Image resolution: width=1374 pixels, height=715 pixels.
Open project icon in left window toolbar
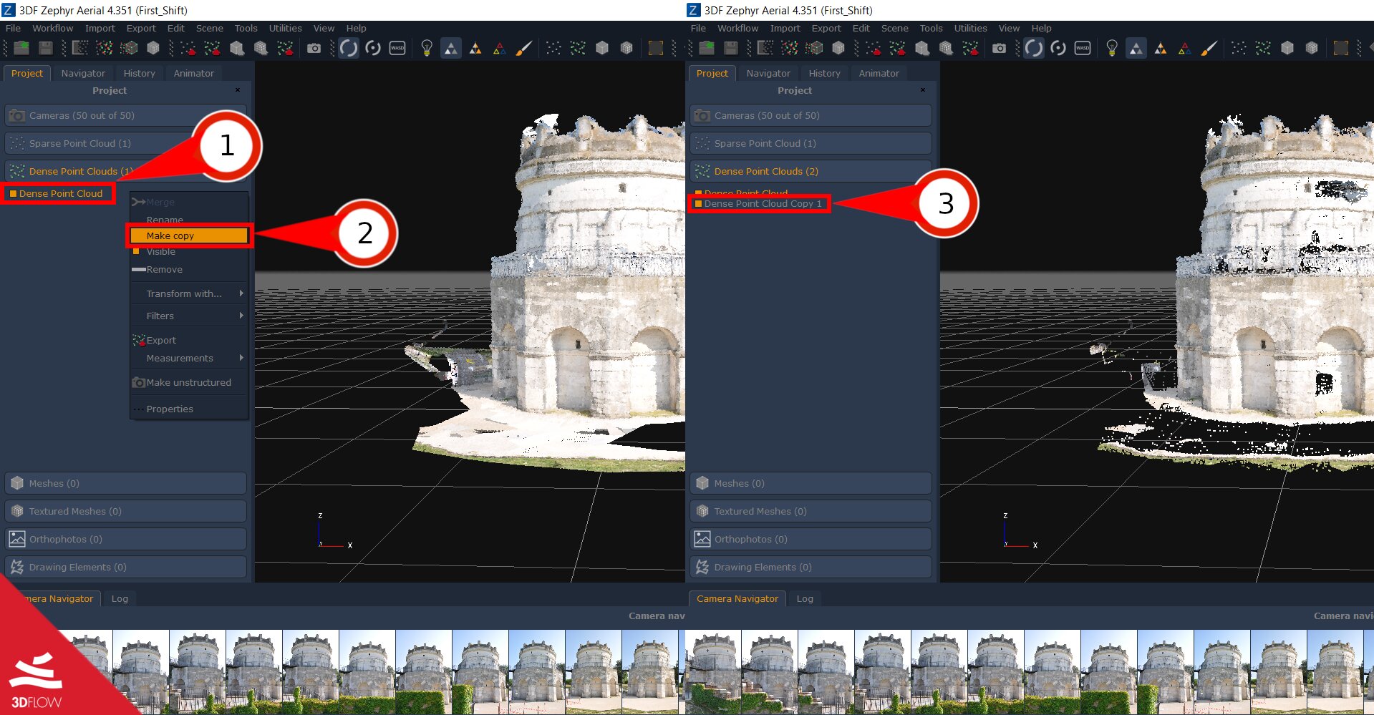click(x=21, y=48)
